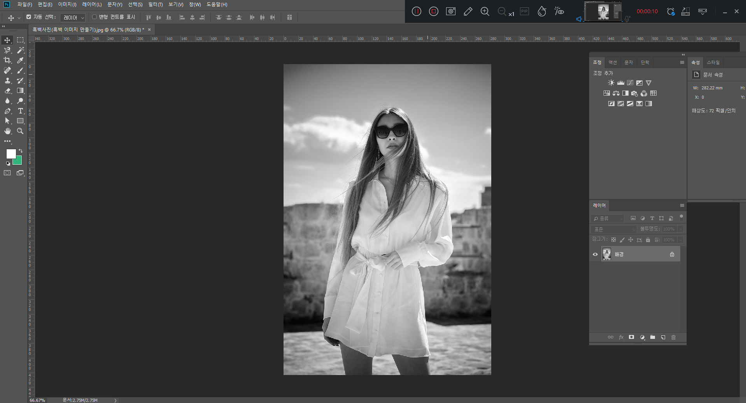Screen dimensions: 746x403
Task: Add a Channel Mixer adjustment
Action: point(644,93)
